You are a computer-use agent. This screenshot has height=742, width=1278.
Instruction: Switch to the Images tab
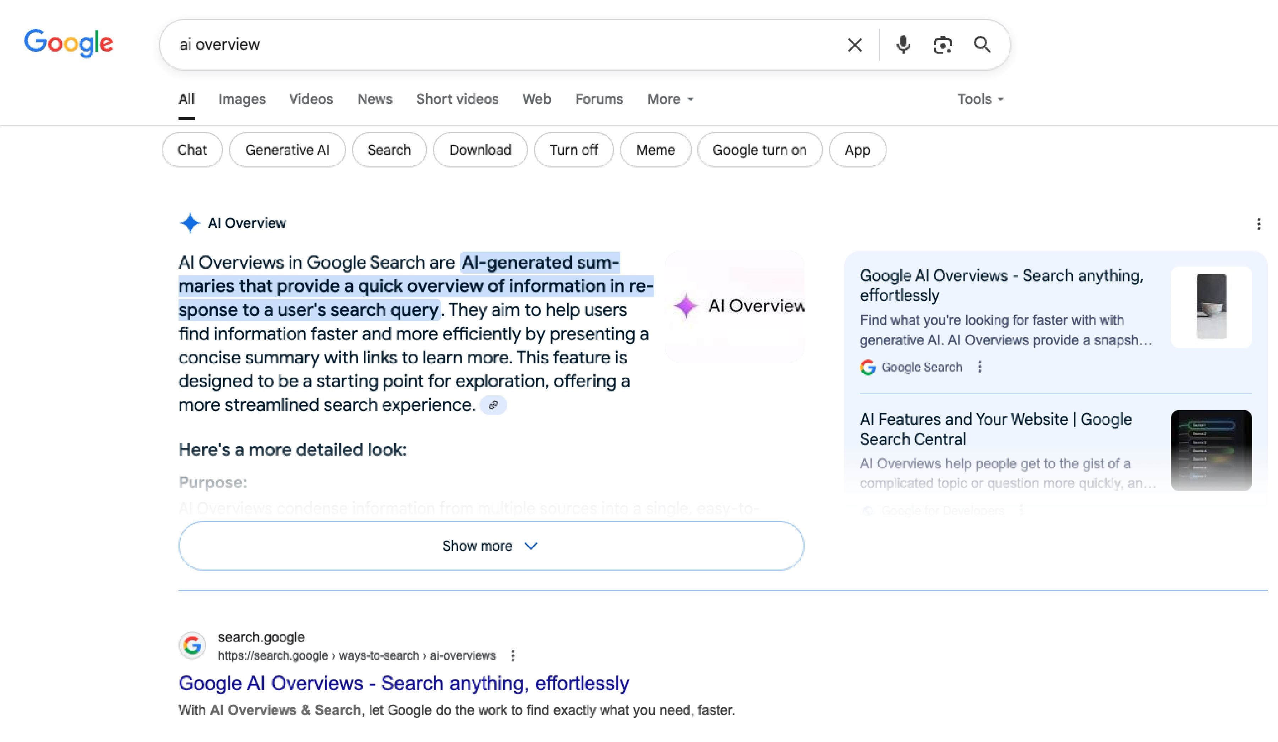pyautogui.click(x=242, y=99)
